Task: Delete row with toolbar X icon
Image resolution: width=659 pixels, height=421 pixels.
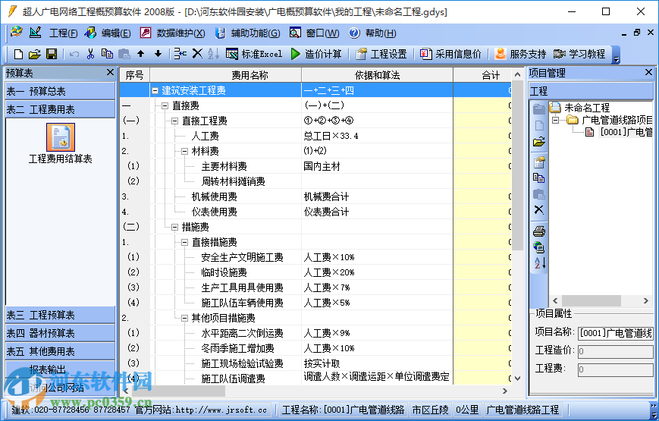Action: tap(197, 53)
